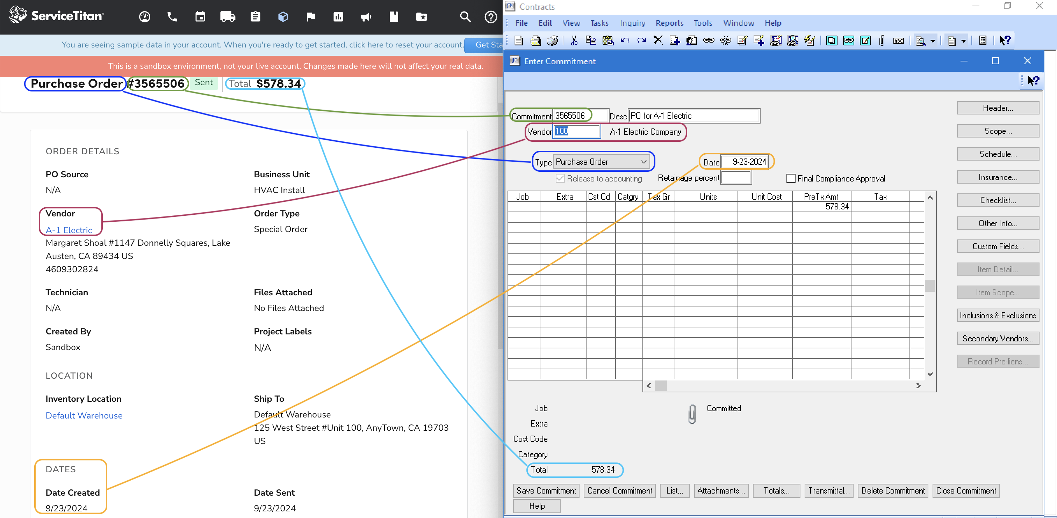
Task: Click the paperclip attachment toolbar icon
Action: (882, 40)
